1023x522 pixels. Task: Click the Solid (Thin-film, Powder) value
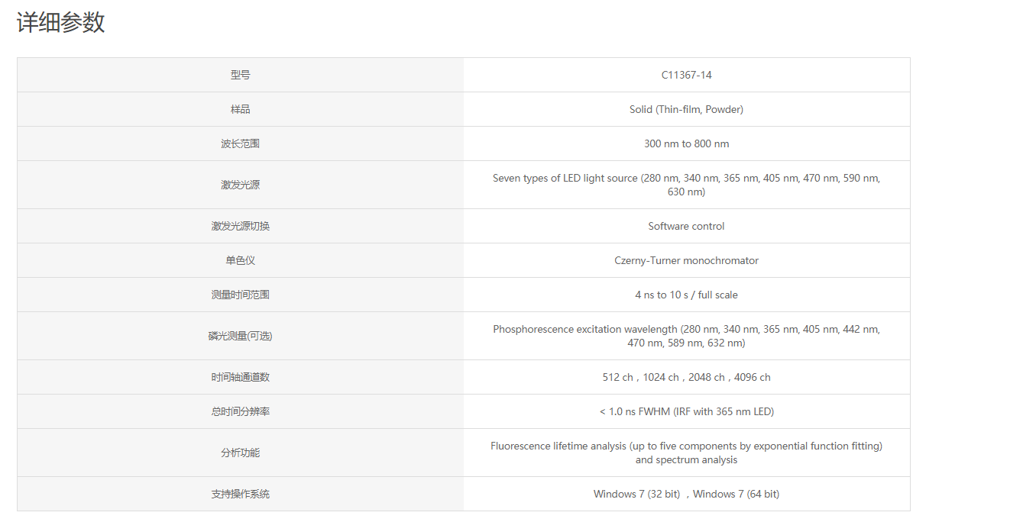point(686,109)
